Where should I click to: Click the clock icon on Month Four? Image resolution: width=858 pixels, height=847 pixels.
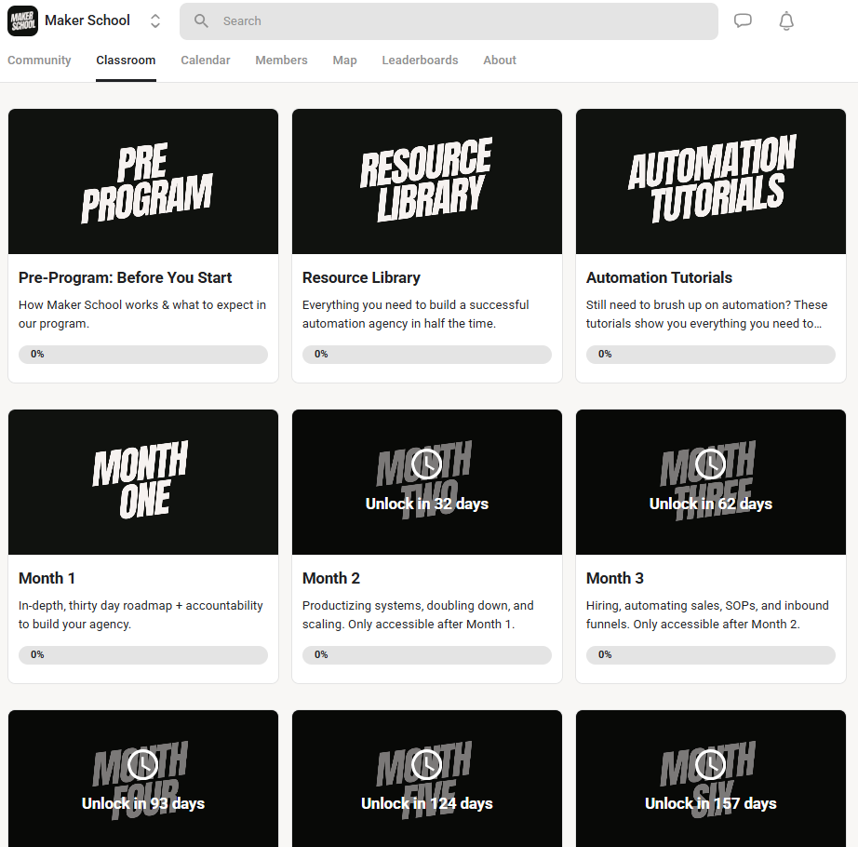tap(142, 764)
